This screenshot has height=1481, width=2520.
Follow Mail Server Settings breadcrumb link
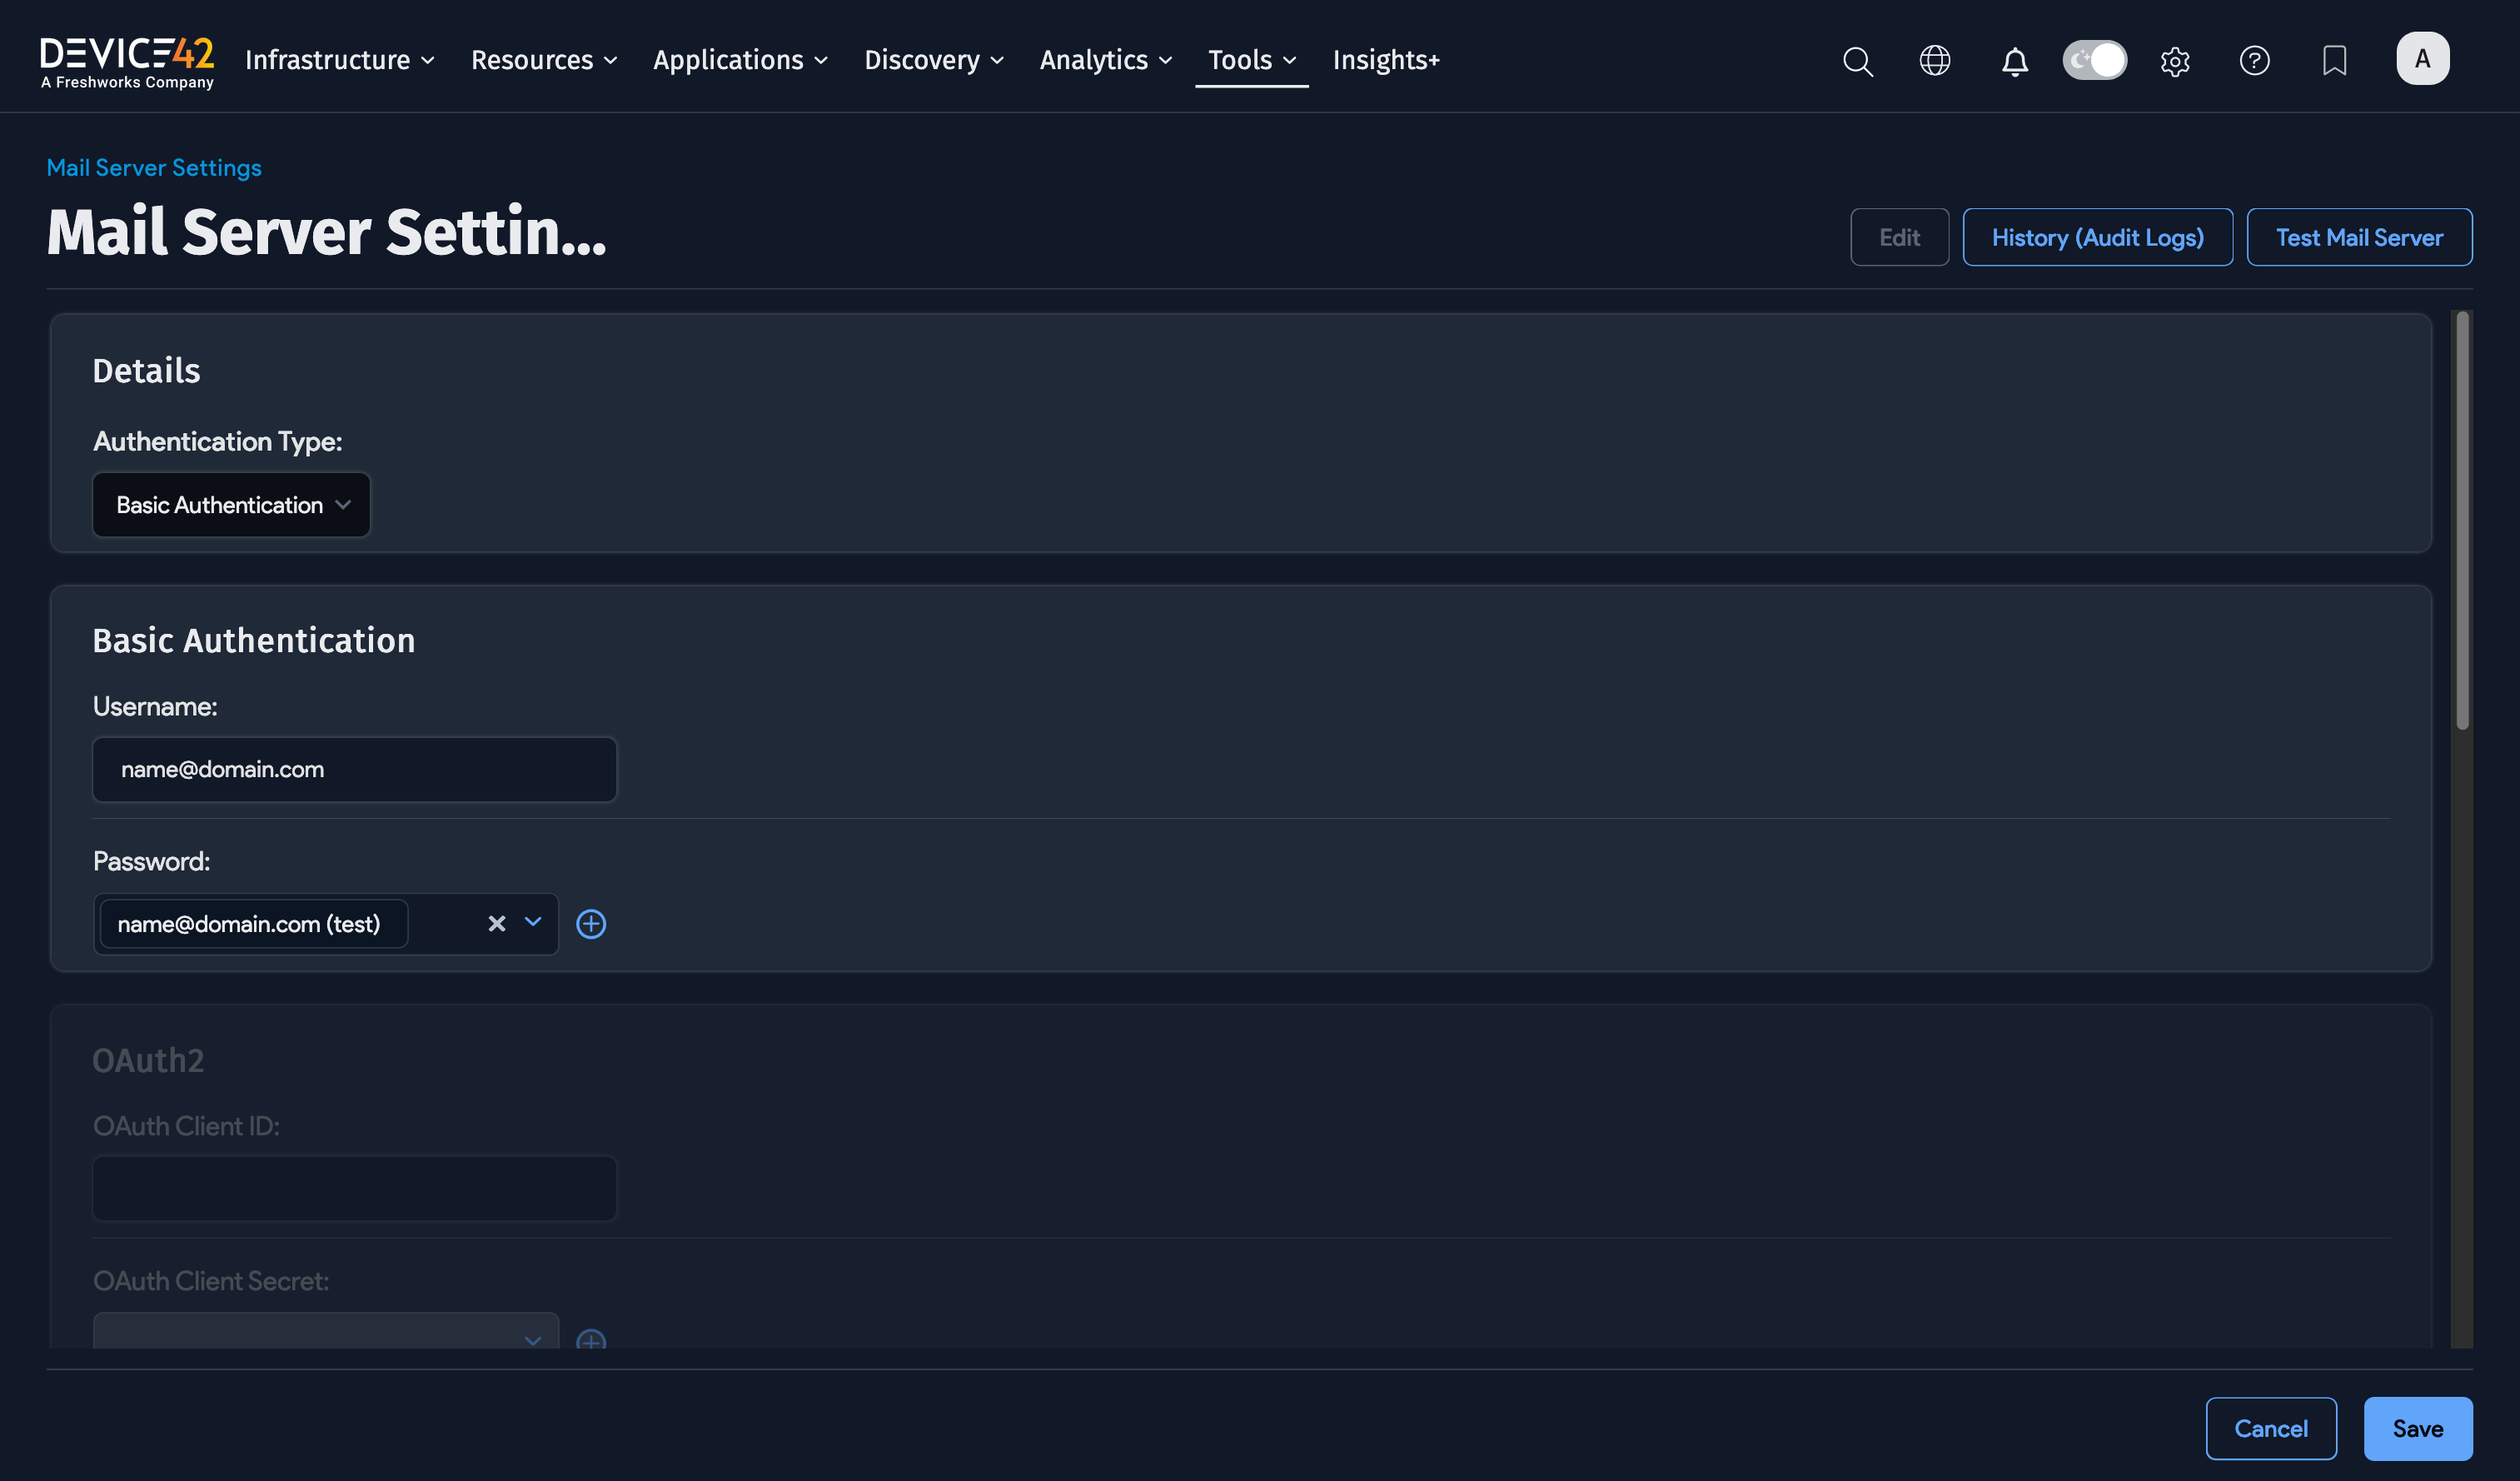point(154,168)
